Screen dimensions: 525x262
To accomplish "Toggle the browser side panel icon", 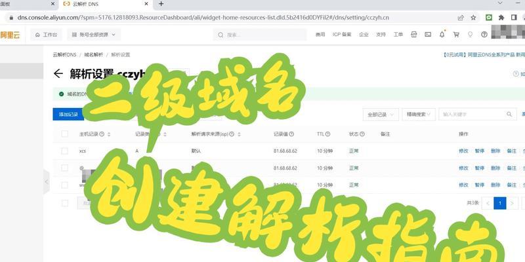I will click(x=514, y=18).
